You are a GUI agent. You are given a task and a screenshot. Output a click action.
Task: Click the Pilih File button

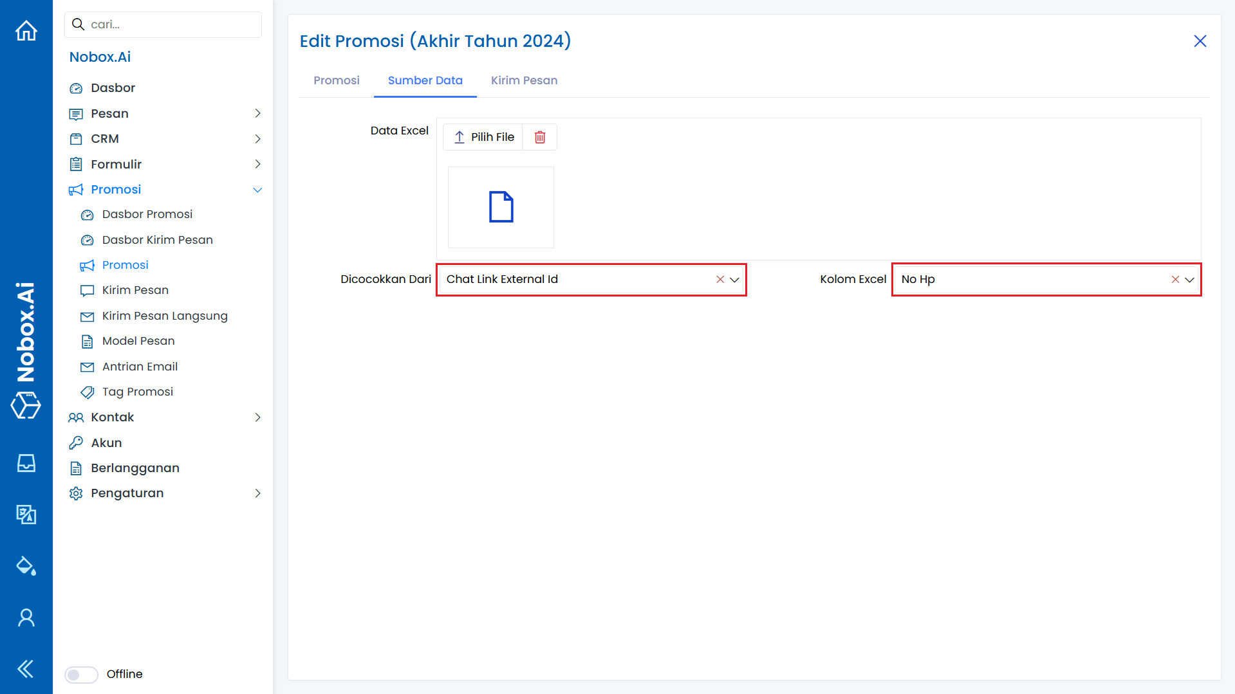click(483, 137)
